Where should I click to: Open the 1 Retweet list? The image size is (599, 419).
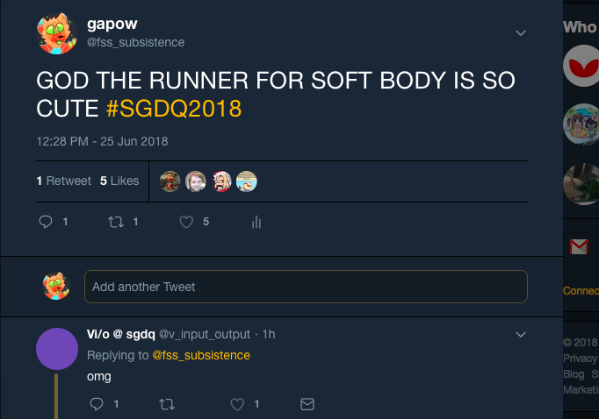[x=63, y=181]
